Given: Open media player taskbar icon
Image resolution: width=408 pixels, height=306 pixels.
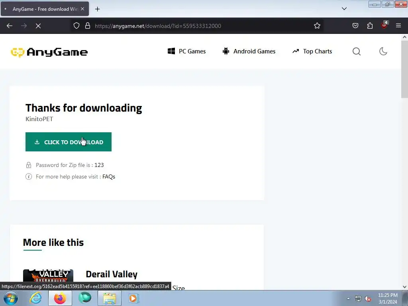Looking at the screenshot, I should click(134, 298).
